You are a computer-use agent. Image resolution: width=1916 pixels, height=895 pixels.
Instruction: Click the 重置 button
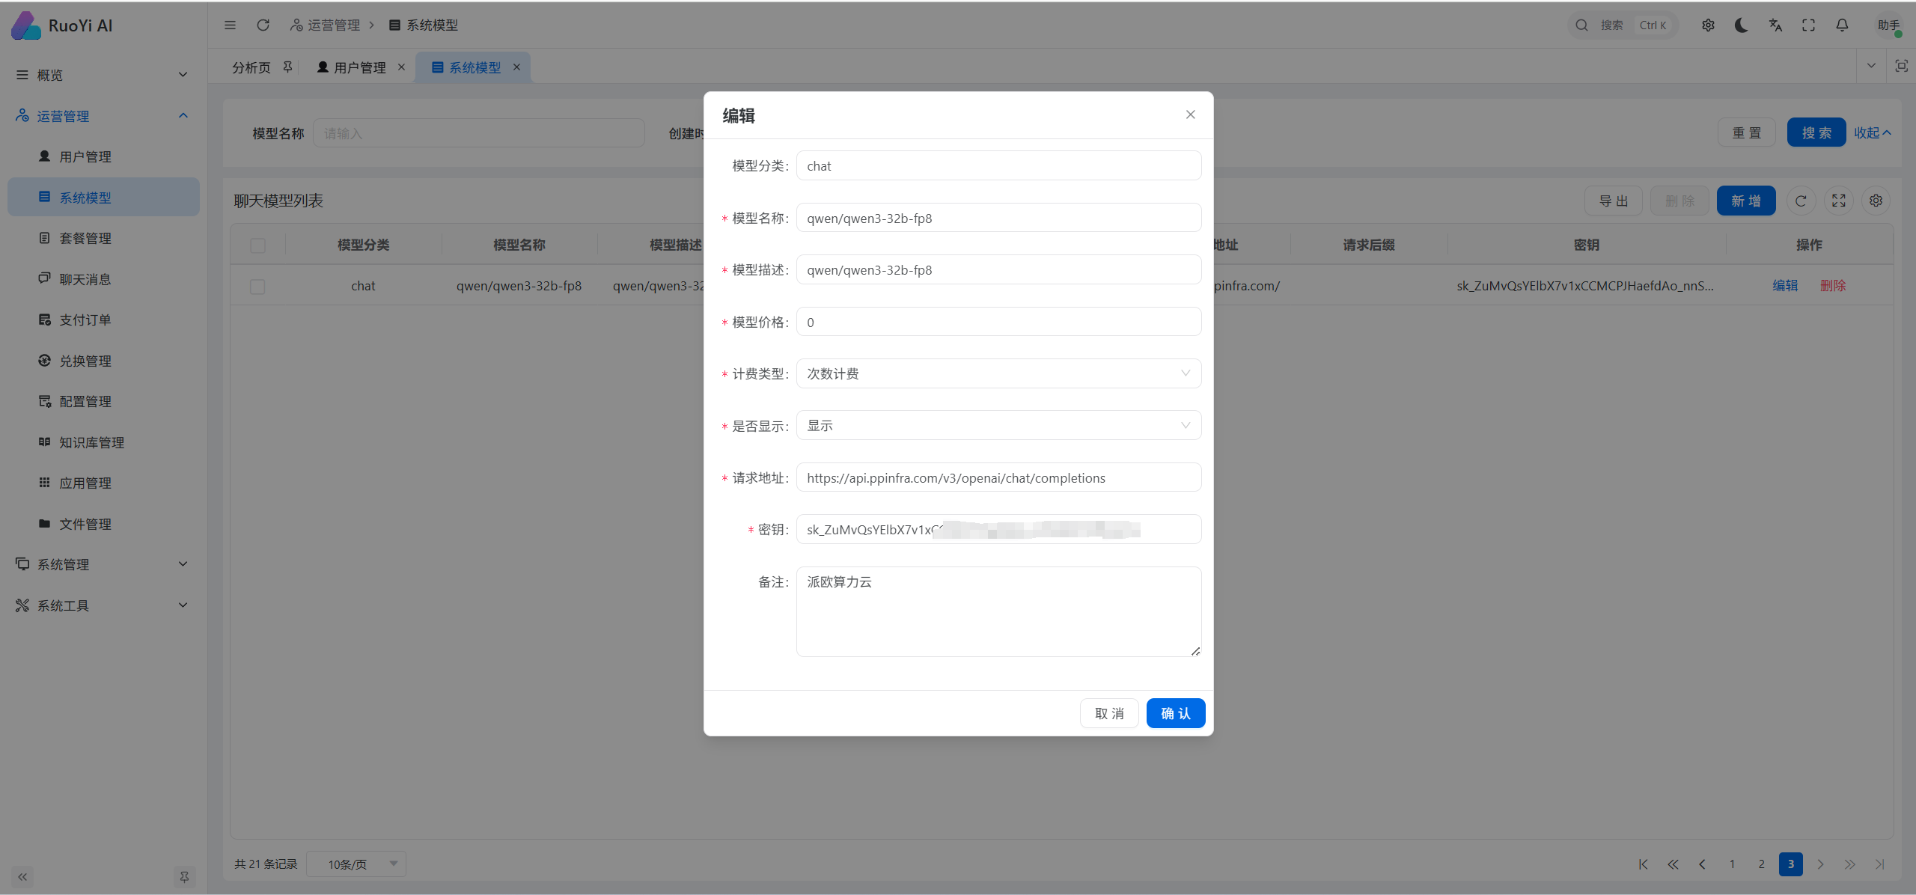(1746, 132)
